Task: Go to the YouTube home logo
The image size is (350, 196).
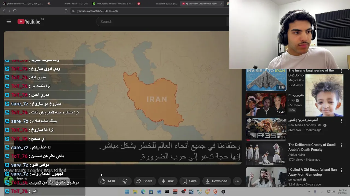Action: click(x=29, y=22)
